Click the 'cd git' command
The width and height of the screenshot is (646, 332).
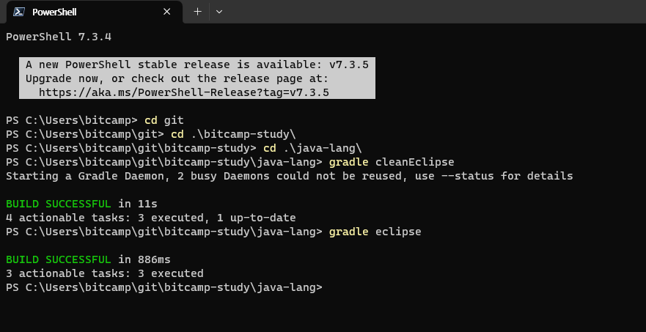pos(164,120)
